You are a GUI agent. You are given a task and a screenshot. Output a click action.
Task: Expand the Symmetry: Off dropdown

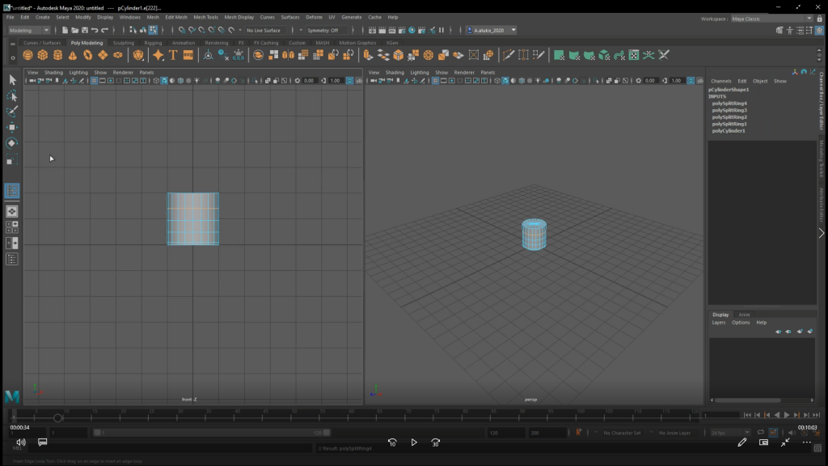tap(327, 30)
